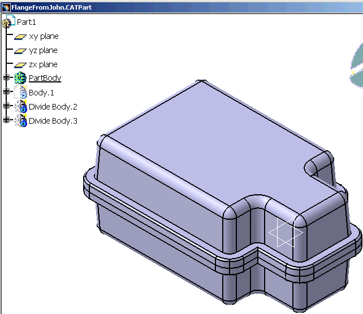Click the zx plane icon
This screenshot has width=363, height=314.
(x=20, y=65)
